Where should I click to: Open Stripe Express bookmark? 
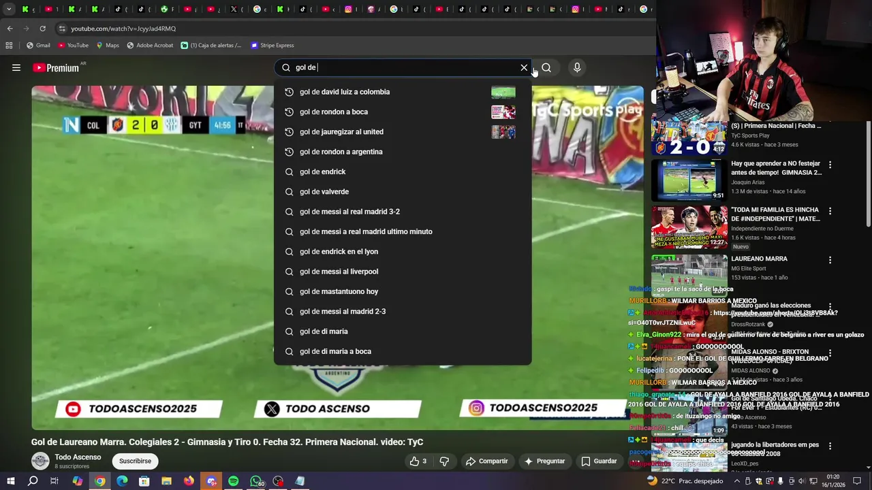[272, 45]
